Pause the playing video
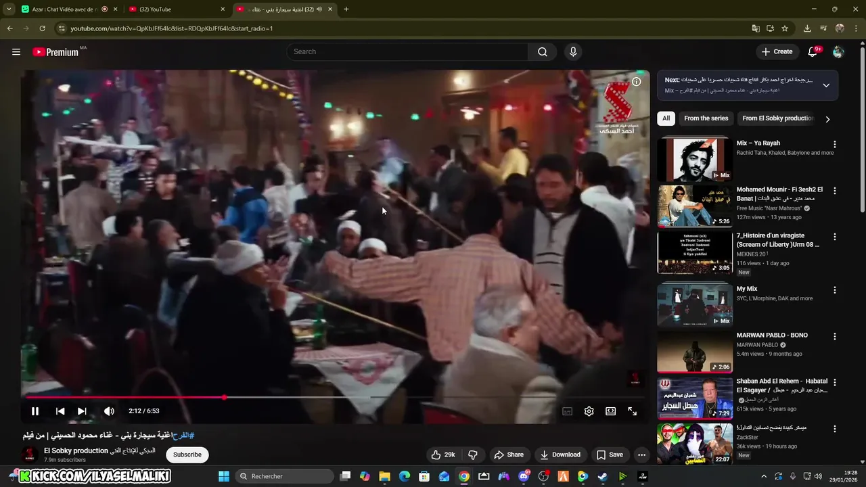 [x=35, y=411]
